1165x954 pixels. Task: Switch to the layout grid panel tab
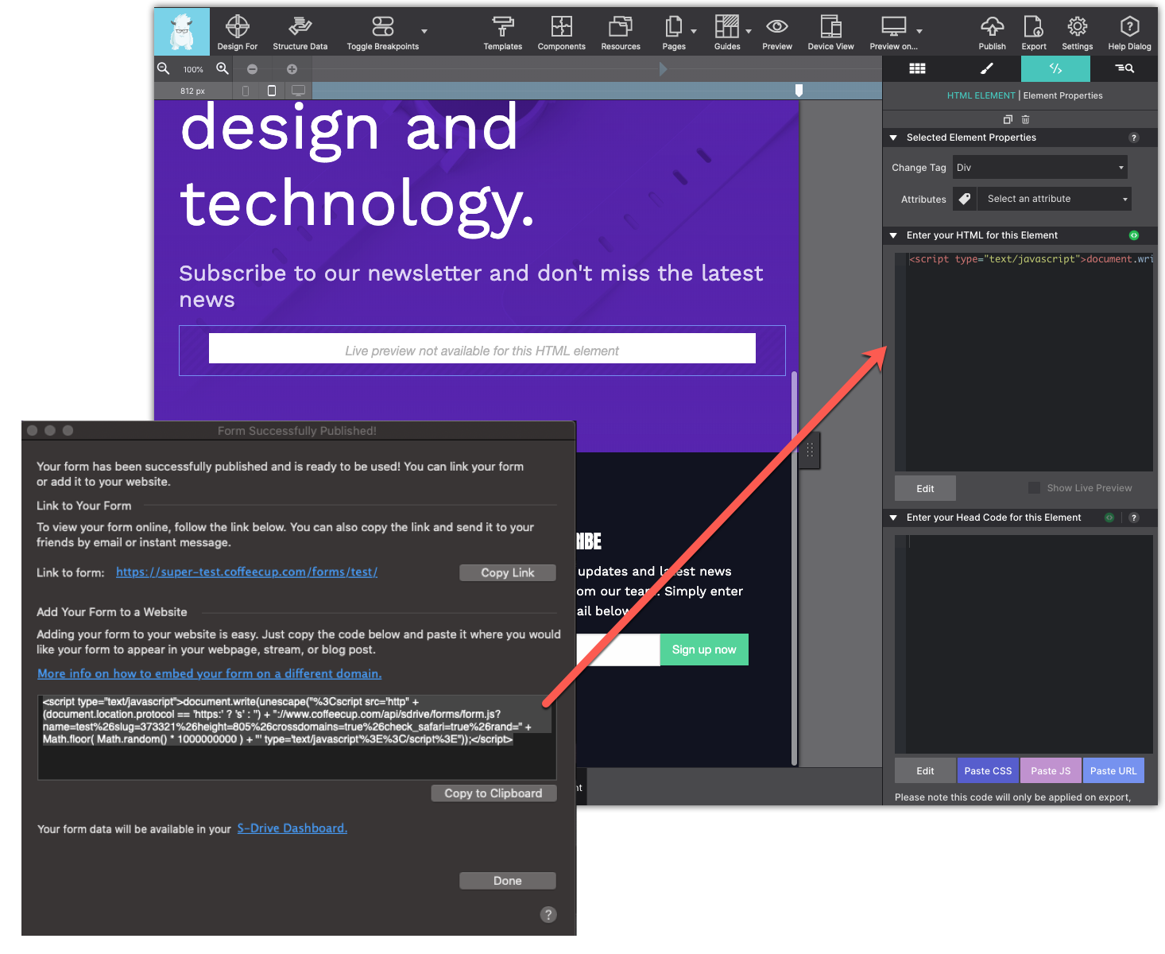click(917, 68)
